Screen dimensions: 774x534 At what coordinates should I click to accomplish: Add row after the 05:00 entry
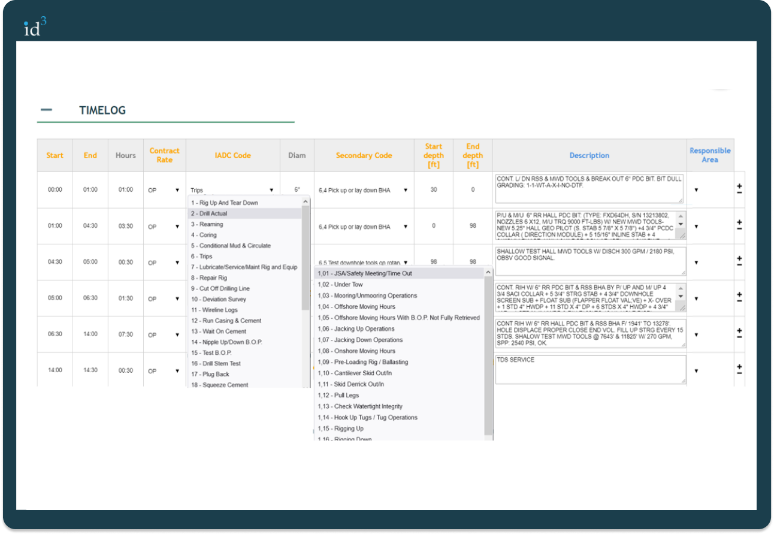click(x=739, y=295)
